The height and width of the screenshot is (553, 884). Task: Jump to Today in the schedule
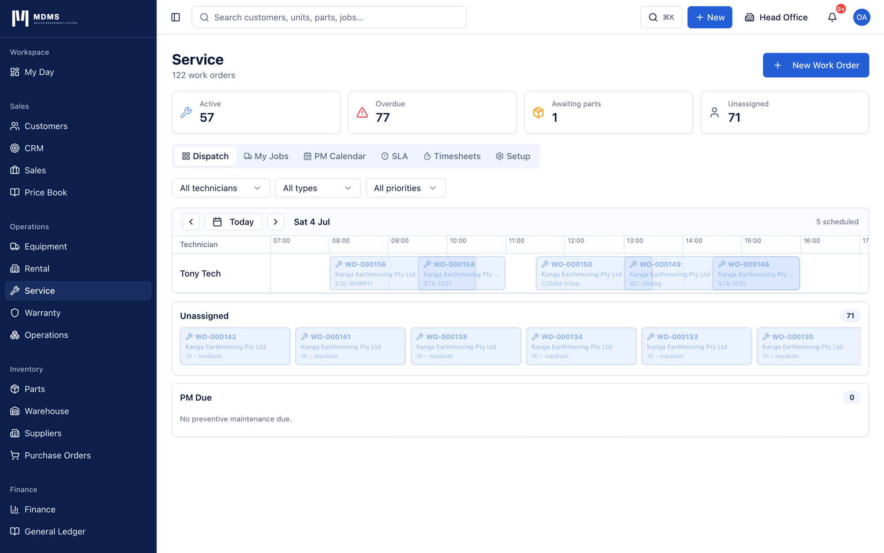(233, 222)
